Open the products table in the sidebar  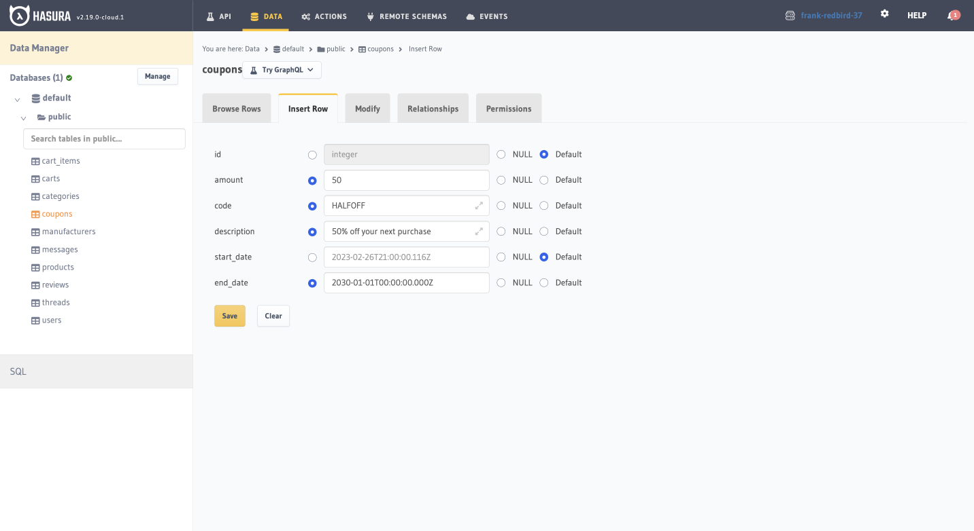pos(57,267)
